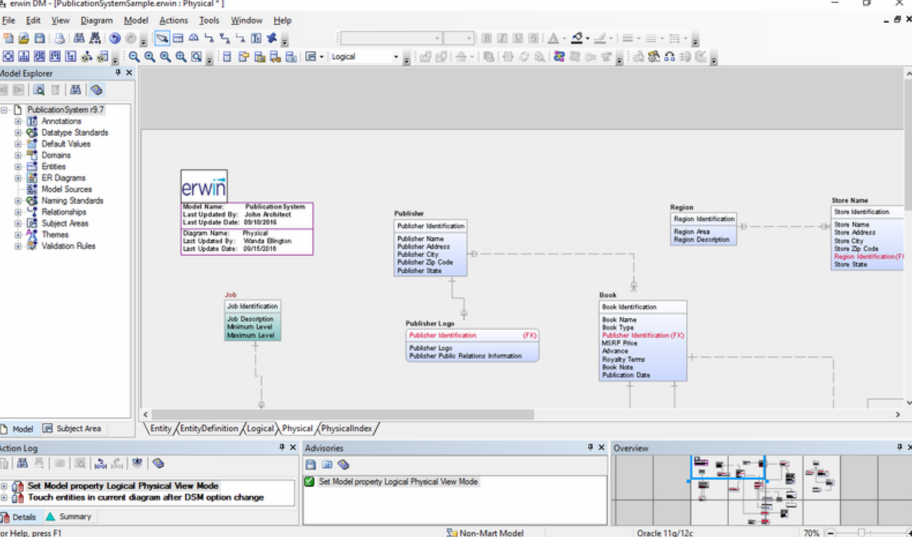Open the Details tab in Action Log
The height and width of the screenshot is (537, 912).
pyautogui.click(x=18, y=517)
